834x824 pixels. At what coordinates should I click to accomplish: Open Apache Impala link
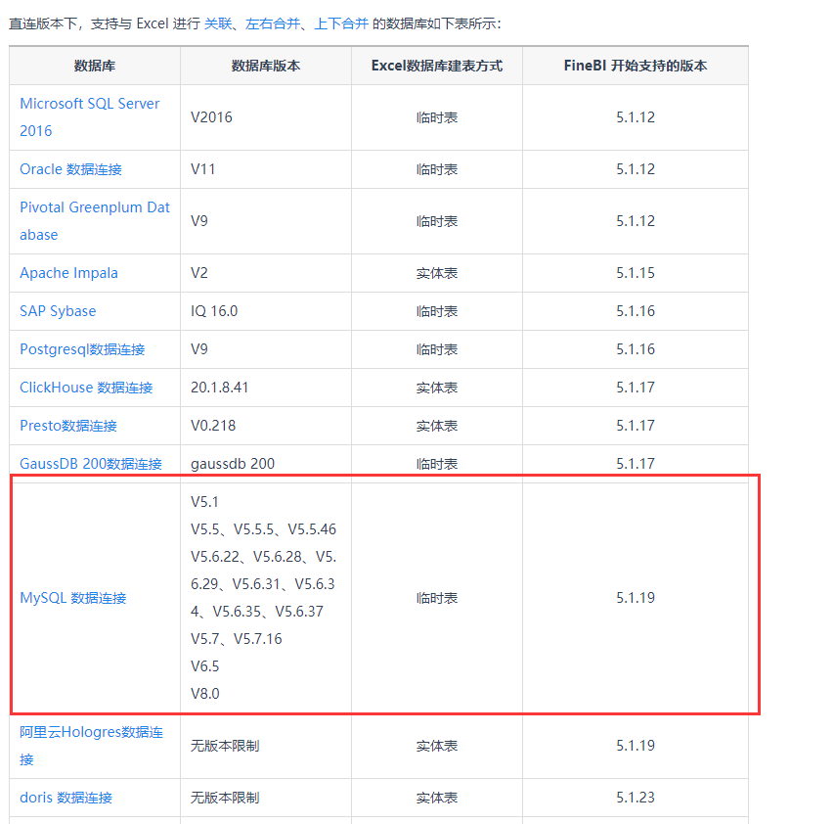point(68,273)
